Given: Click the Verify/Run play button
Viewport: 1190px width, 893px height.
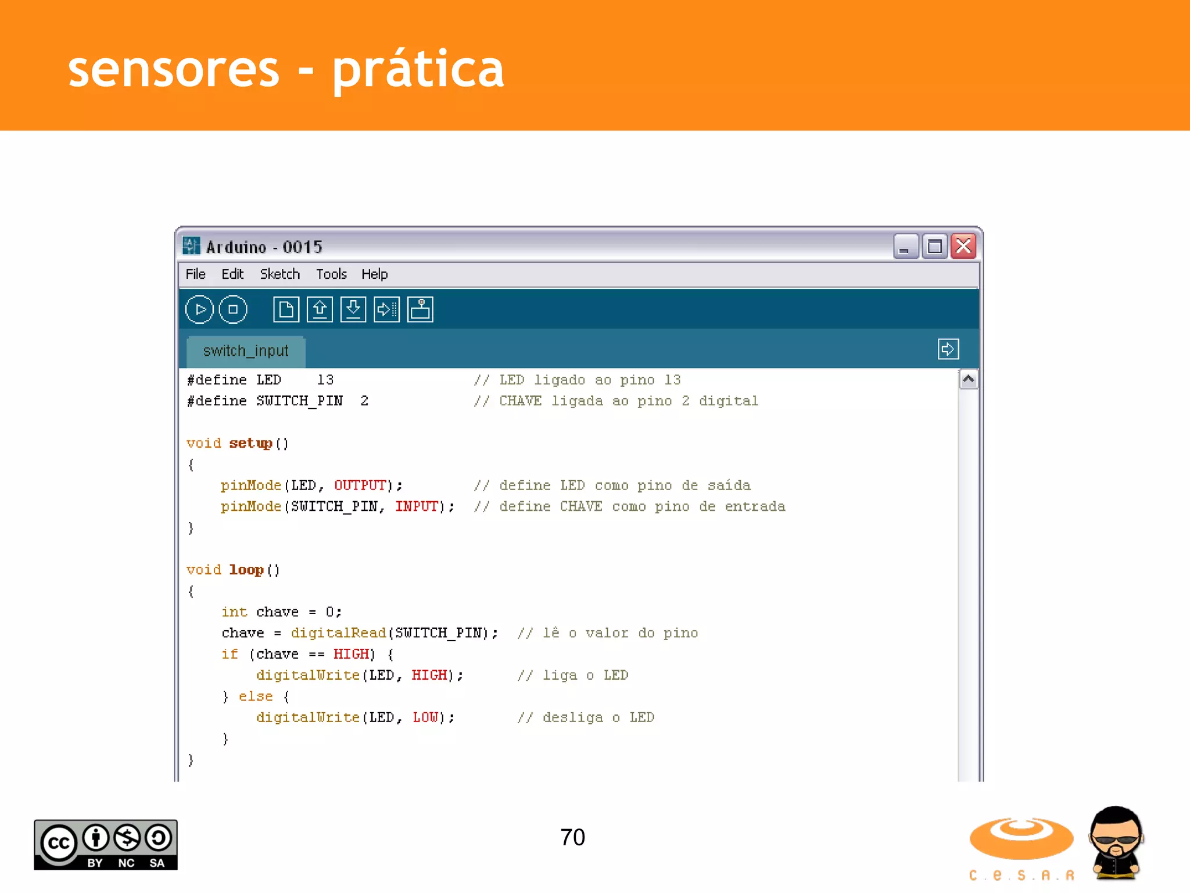Looking at the screenshot, I should pos(199,309).
